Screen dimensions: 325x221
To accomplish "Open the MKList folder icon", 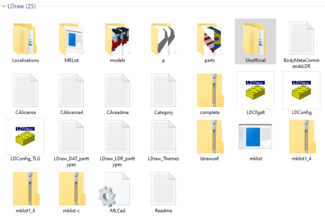I will (71, 39).
